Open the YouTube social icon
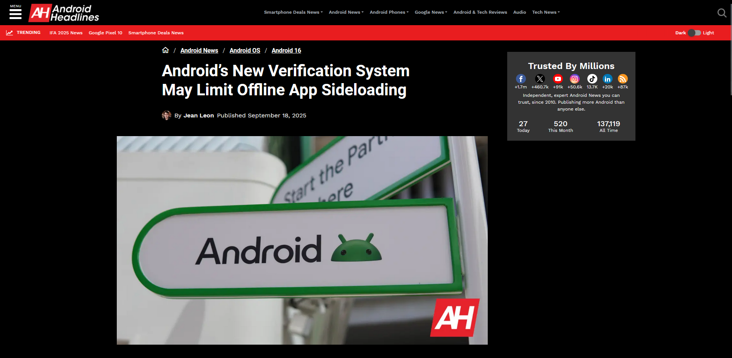 coord(558,79)
